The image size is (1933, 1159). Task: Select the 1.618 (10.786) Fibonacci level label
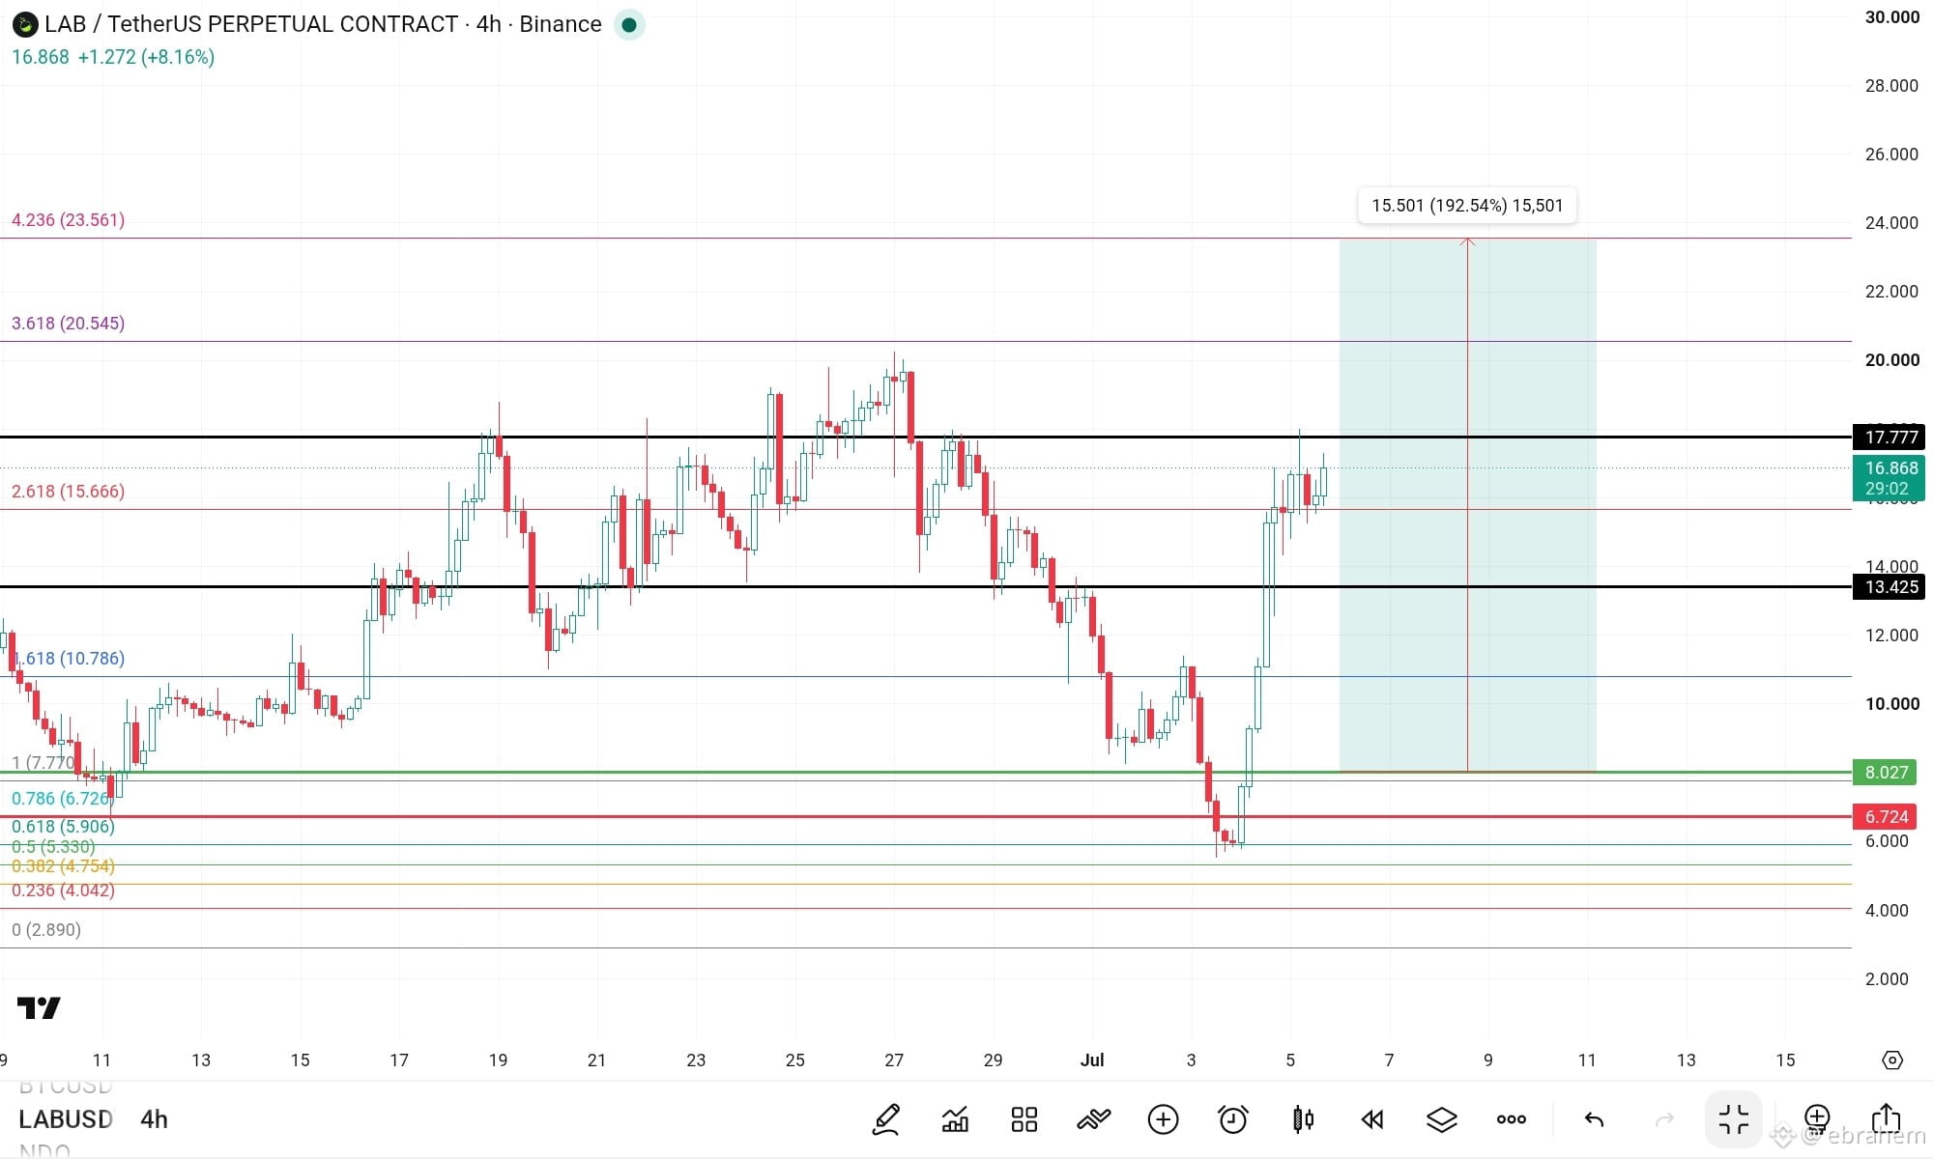(x=70, y=659)
